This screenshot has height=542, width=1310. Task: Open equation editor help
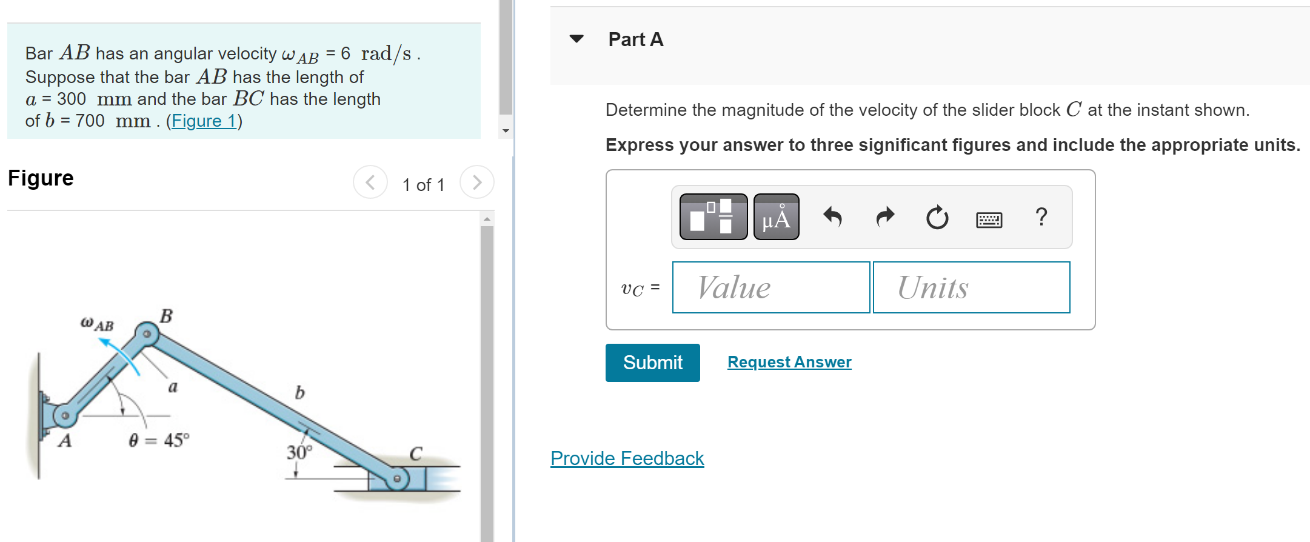point(1041,216)
